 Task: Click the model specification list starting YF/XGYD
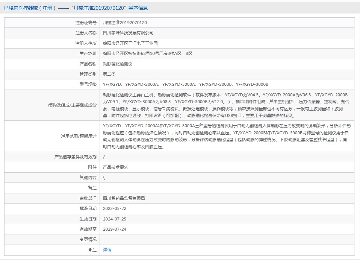pos(185,84)
